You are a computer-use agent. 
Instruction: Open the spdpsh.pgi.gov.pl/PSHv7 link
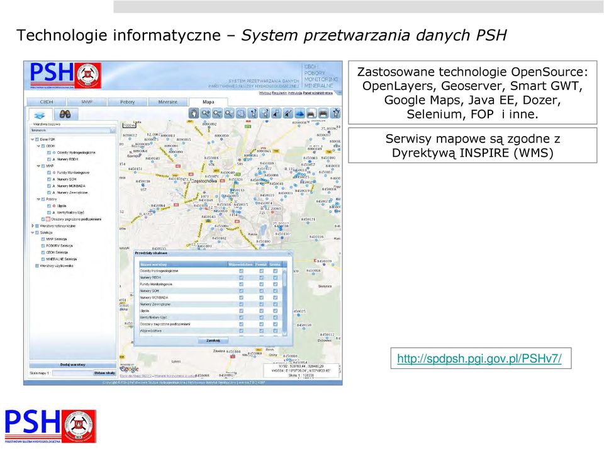479,358
